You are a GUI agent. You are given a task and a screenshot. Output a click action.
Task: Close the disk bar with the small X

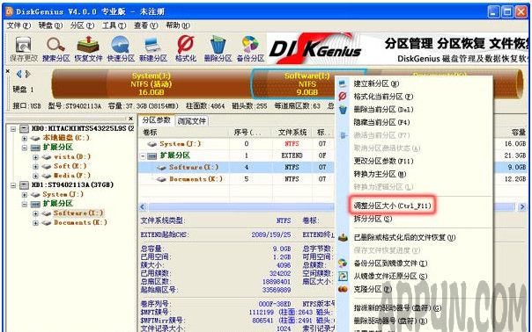[8, 71]
